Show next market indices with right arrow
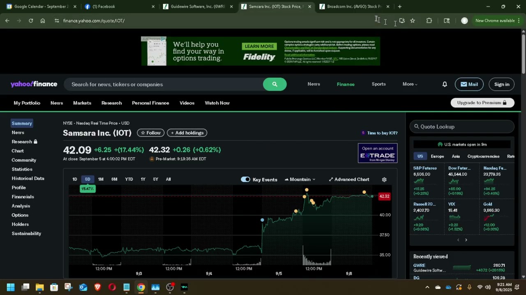The width and height of the screenshot is (526, 295). (x=466, y=240)
